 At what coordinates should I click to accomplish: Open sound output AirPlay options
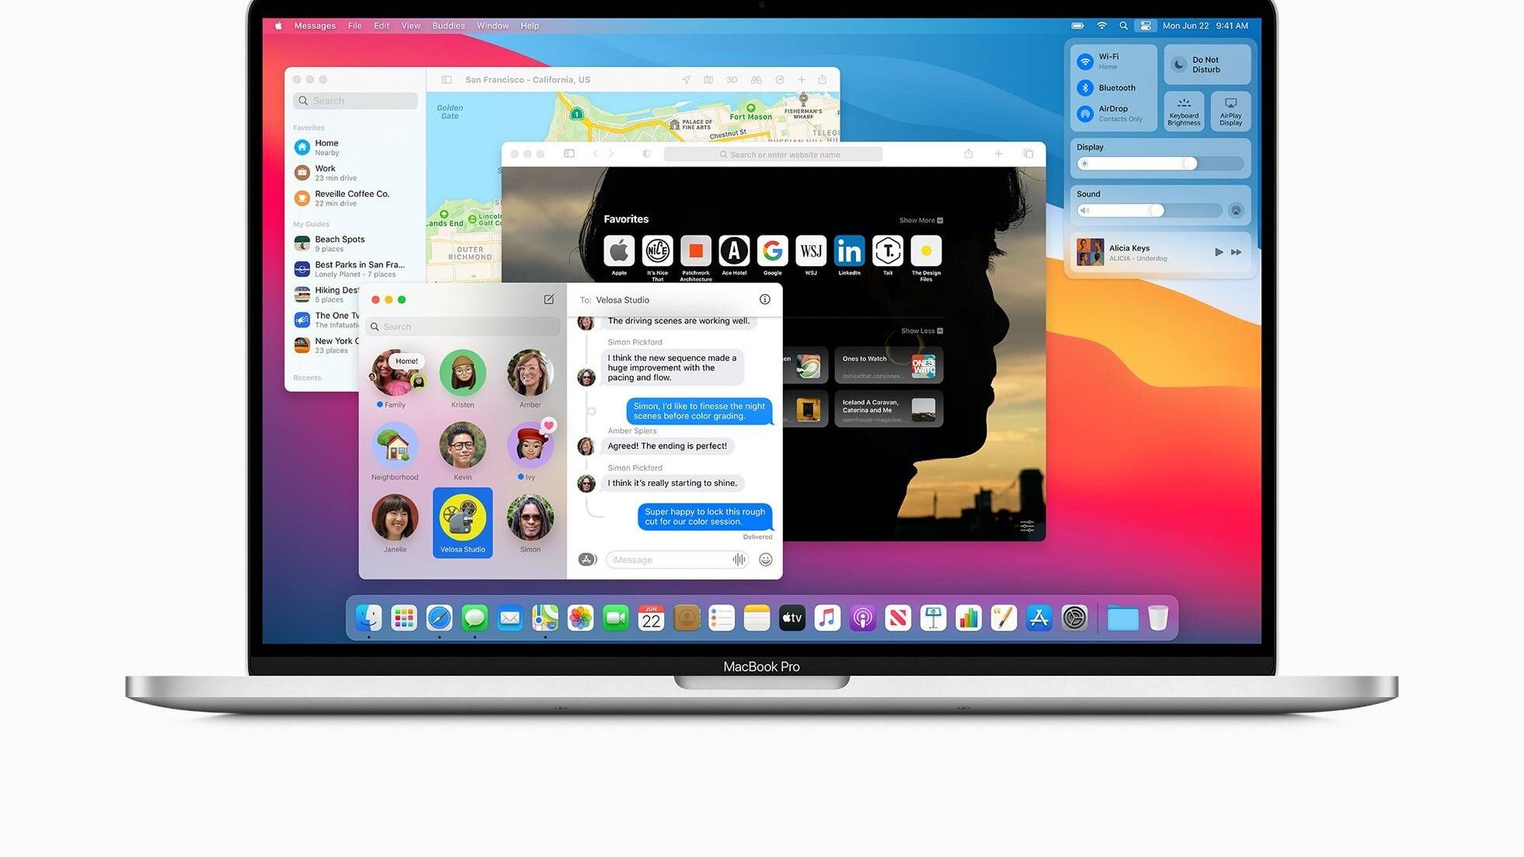click(x=1236, y=211)
